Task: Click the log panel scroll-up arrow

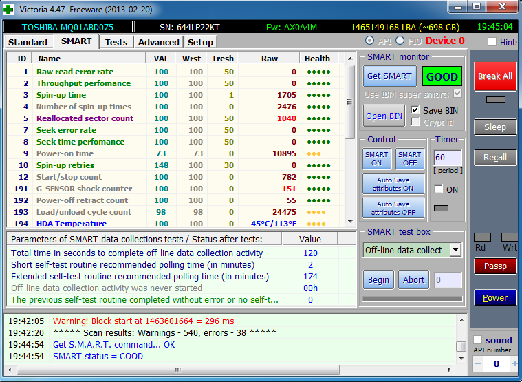Action: click(461, 320)
